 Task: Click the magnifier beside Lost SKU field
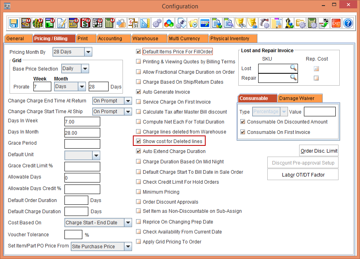click(293, 68)
